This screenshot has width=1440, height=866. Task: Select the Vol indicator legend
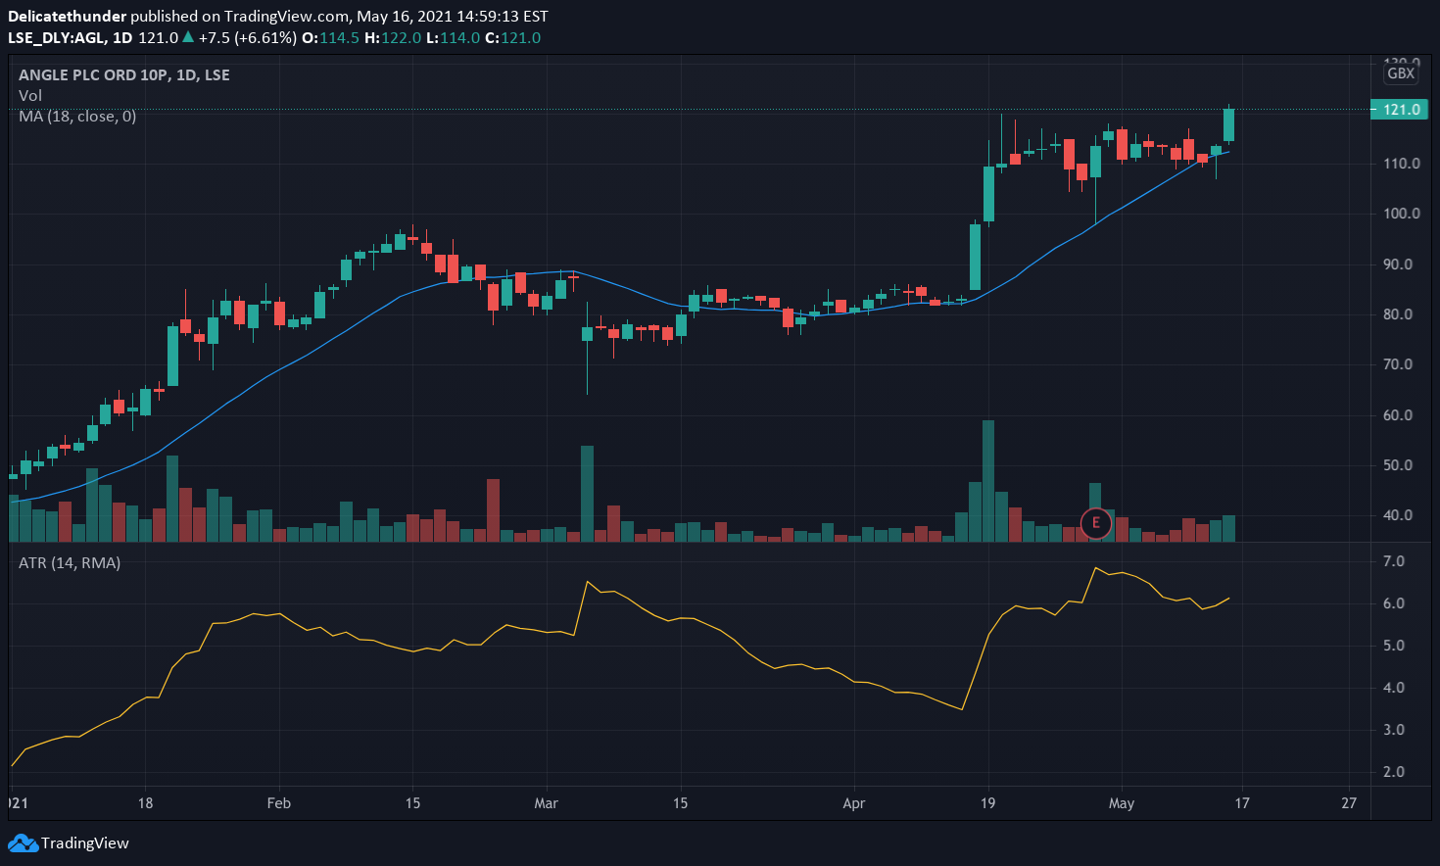click(x=30, y=95)
